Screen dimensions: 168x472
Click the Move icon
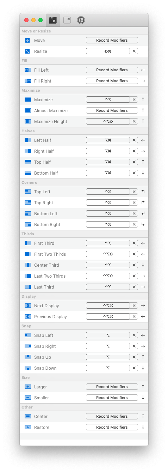click(28, 41)
